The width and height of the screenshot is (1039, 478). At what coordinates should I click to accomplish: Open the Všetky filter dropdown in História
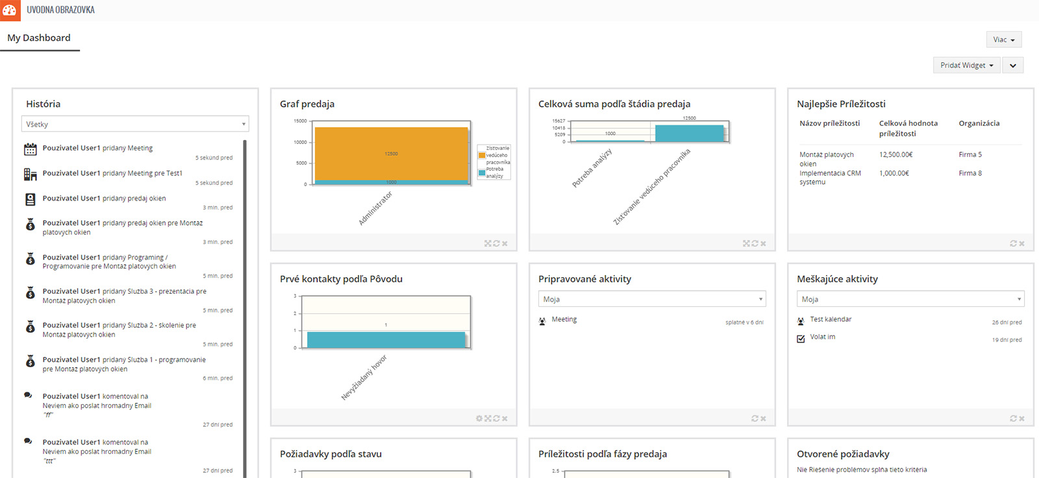click(135, 124)
